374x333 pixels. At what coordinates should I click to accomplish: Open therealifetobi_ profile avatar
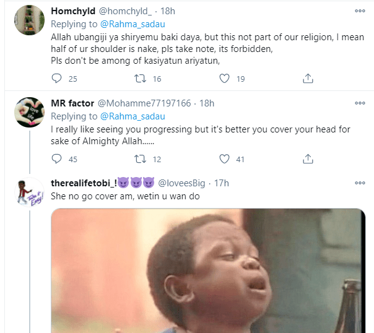[x=29, y=193]
